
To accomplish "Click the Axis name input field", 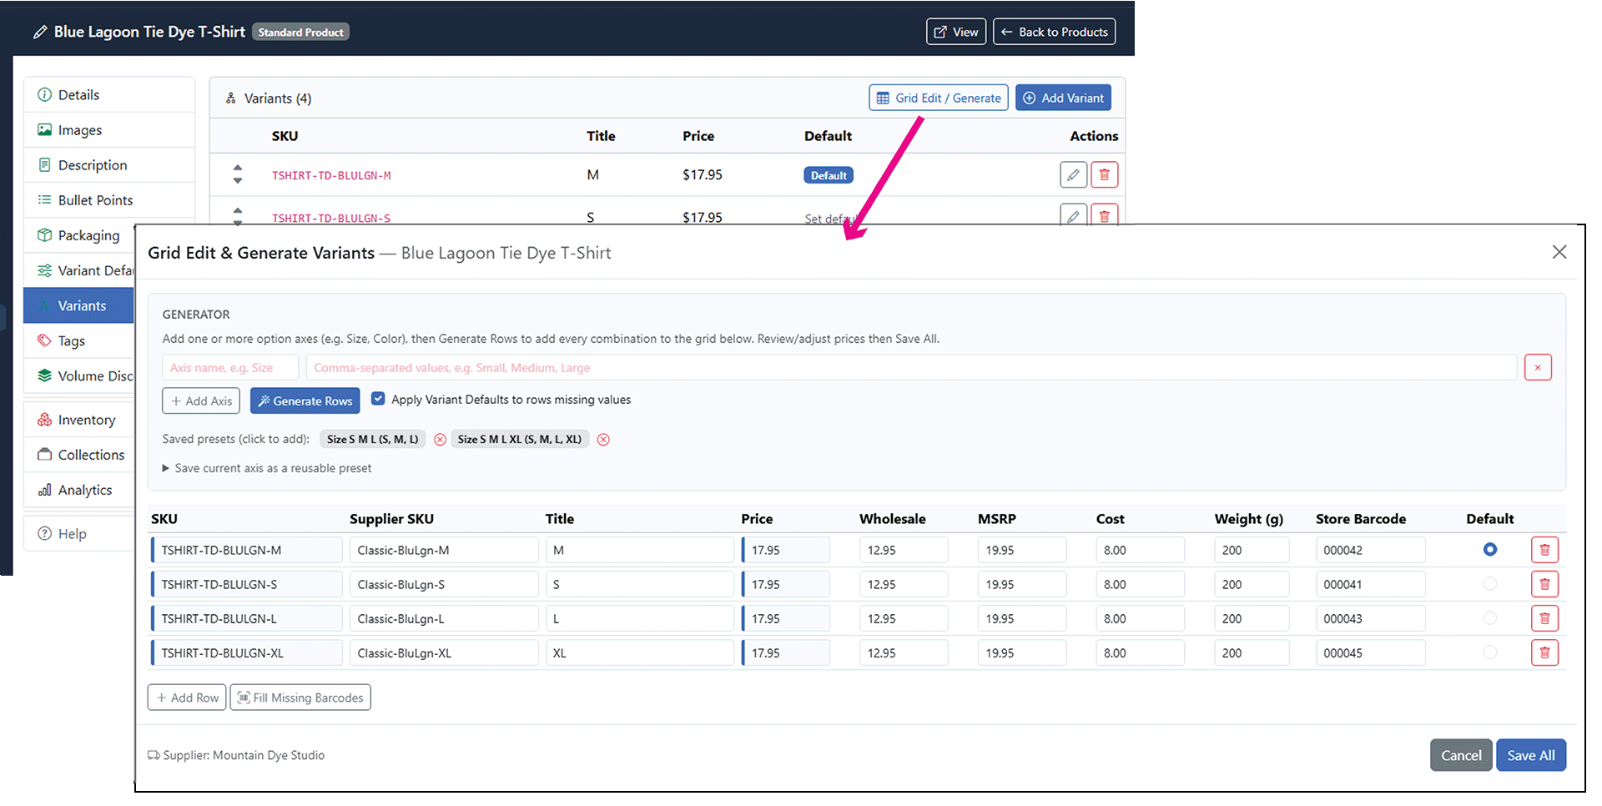I will pos(230,368).
